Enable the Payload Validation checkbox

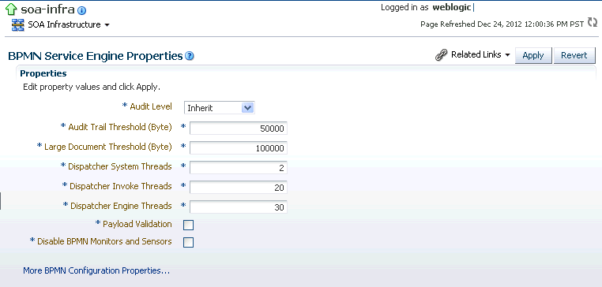tap(189, 225)
